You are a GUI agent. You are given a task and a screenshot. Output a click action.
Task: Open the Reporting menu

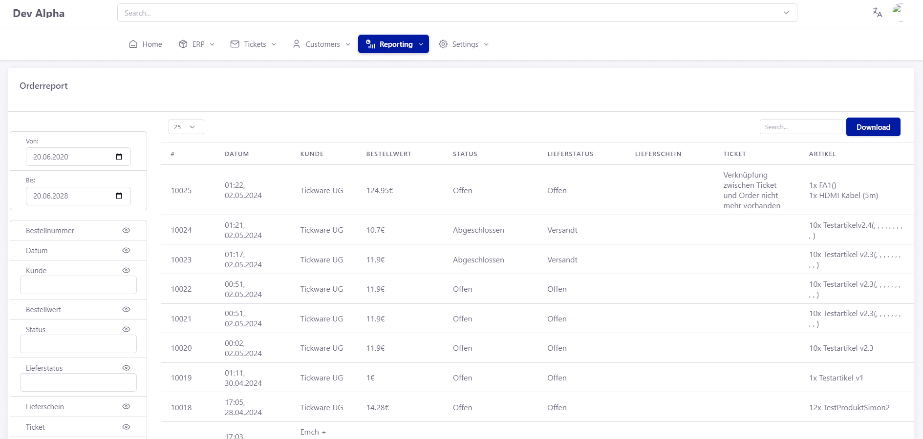click(393, 44)
